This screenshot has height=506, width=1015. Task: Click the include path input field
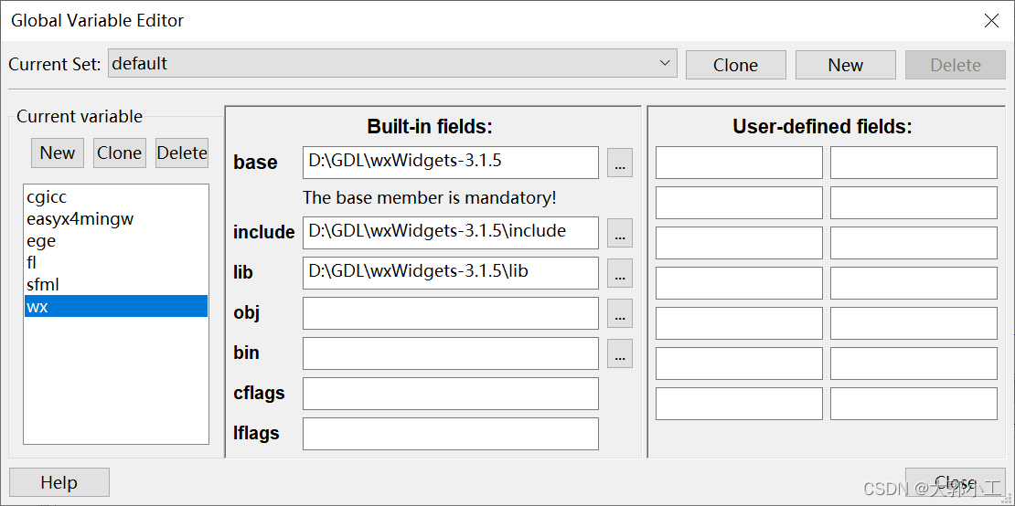click(451, 233)
